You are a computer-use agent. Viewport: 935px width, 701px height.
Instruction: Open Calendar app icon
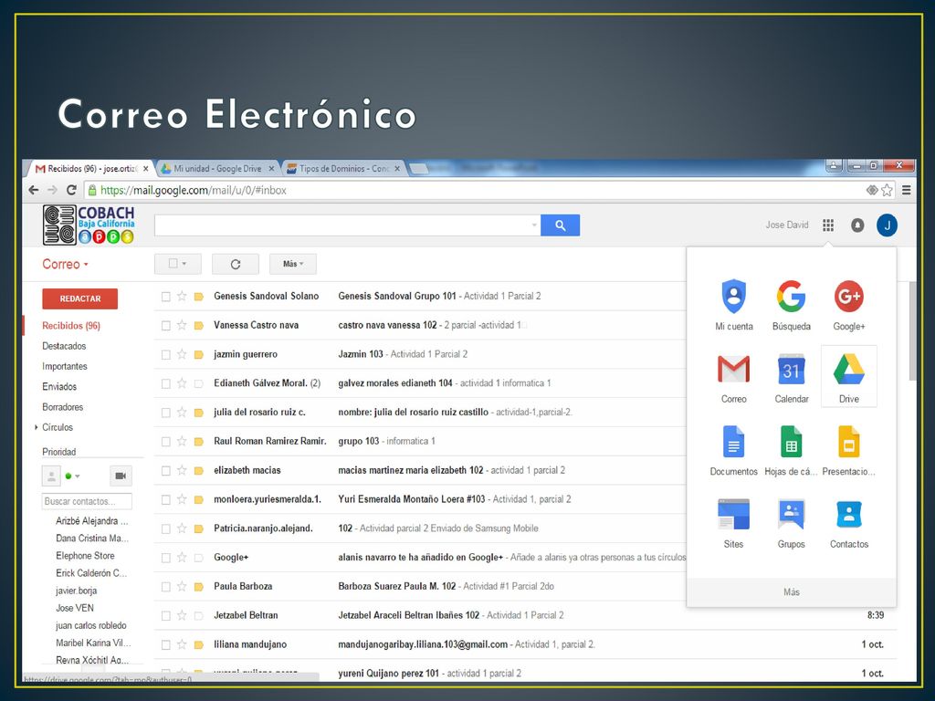tap(792, 378)
